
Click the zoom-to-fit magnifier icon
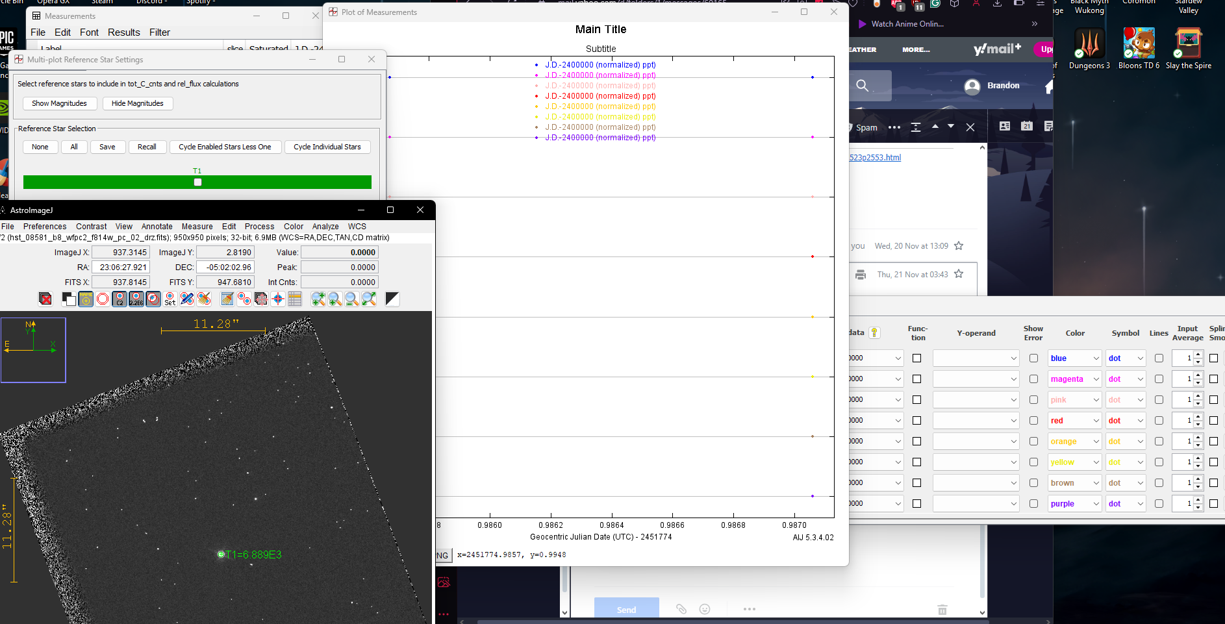[369, 299]
